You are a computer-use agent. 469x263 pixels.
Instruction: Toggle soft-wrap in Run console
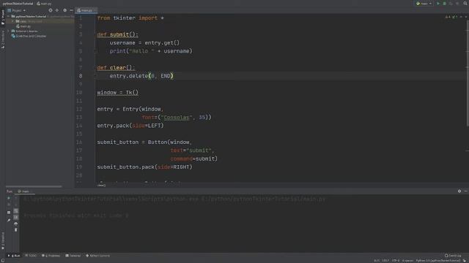click(x=16, y=211)
